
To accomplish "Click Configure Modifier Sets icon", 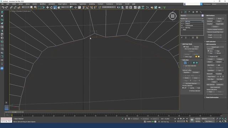I will point(197,38).
